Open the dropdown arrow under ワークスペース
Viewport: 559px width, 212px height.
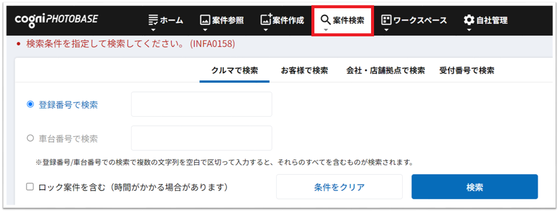[x=386, y=30]
